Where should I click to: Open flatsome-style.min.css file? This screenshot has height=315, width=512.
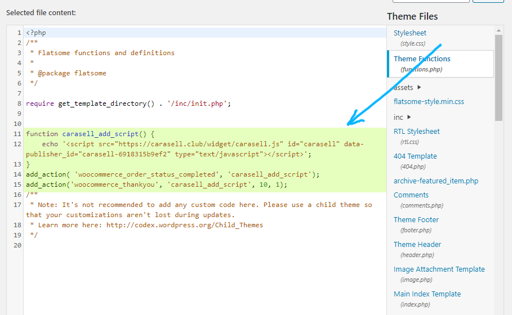point(429,102)
